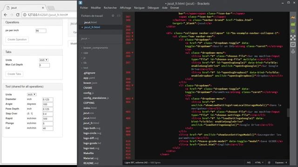Open the Tabs Units inch dropdown
The width and height of the screenshot is (298, 167).
coord(43,60)
